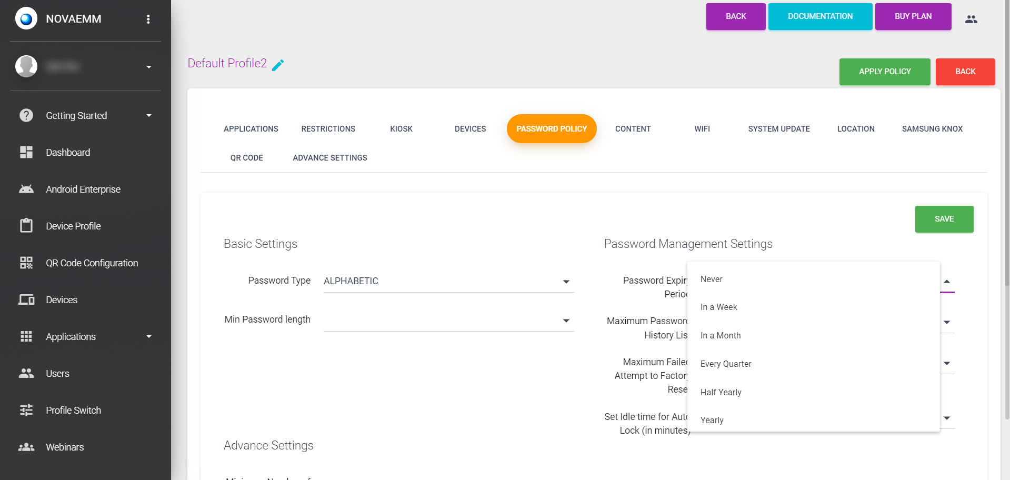The image size is (1010, 480).
Task: Open the Min Password length dropdown
Action: tap(448, 320)
